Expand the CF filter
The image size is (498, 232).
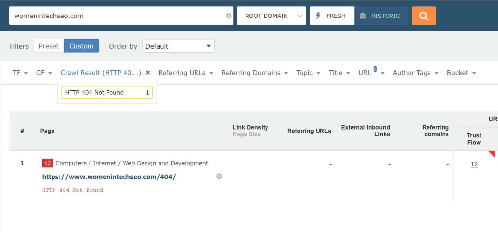pos(44,73)
